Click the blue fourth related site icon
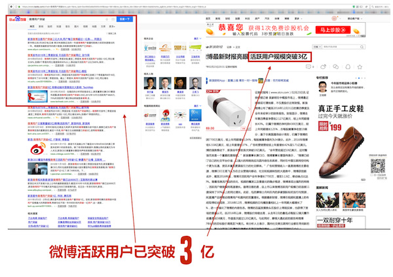This screenshot has height=277, width=393. click(195, 115)
